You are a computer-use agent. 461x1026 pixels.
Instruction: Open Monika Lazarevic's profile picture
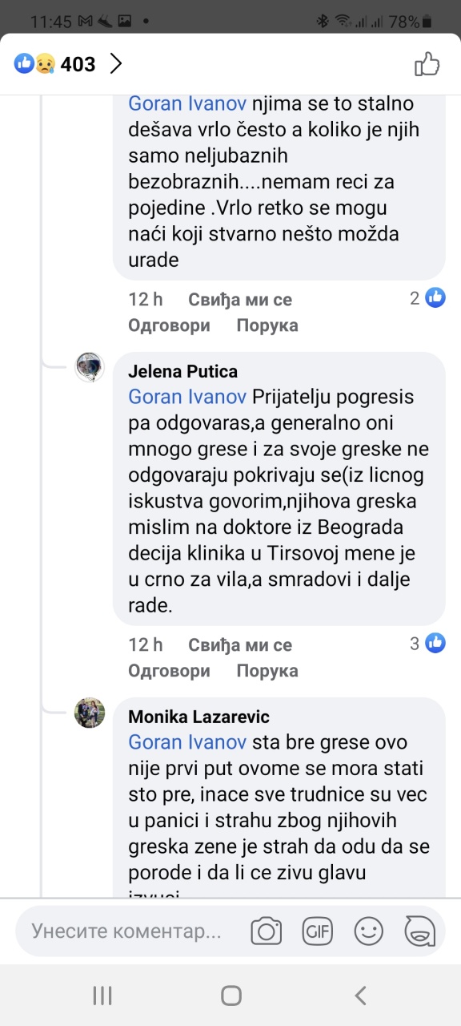90,713
